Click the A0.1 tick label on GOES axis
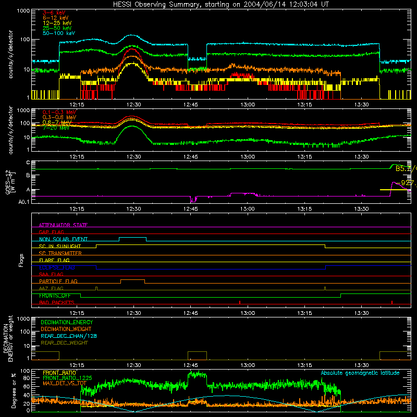The image size is (417, 417). (x=24, y=202)
